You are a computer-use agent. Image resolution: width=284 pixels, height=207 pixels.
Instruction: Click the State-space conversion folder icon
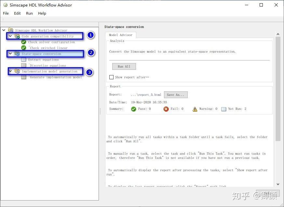[17, 54]
